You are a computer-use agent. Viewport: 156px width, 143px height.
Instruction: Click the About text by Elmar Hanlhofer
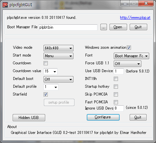coord(79,133)
